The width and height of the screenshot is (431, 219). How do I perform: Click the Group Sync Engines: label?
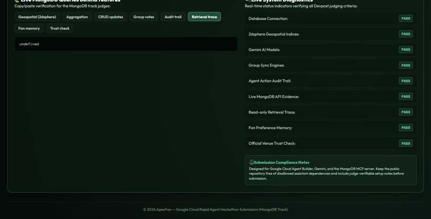click(266, 65)
